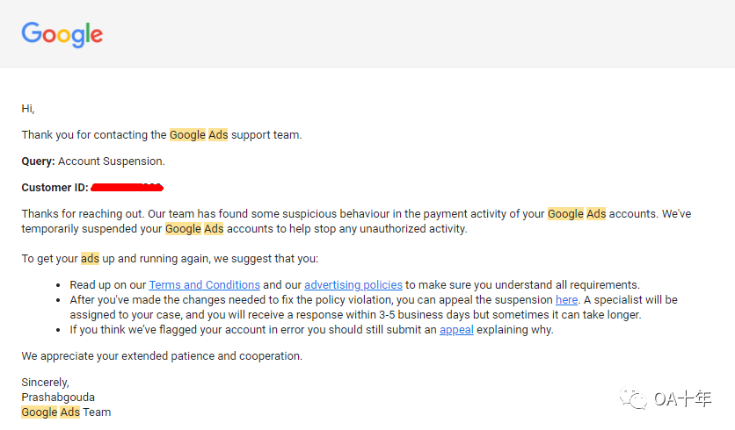Click the sender name "Prashabgouda"
735x430 pixels.
[x=58, y=398]
